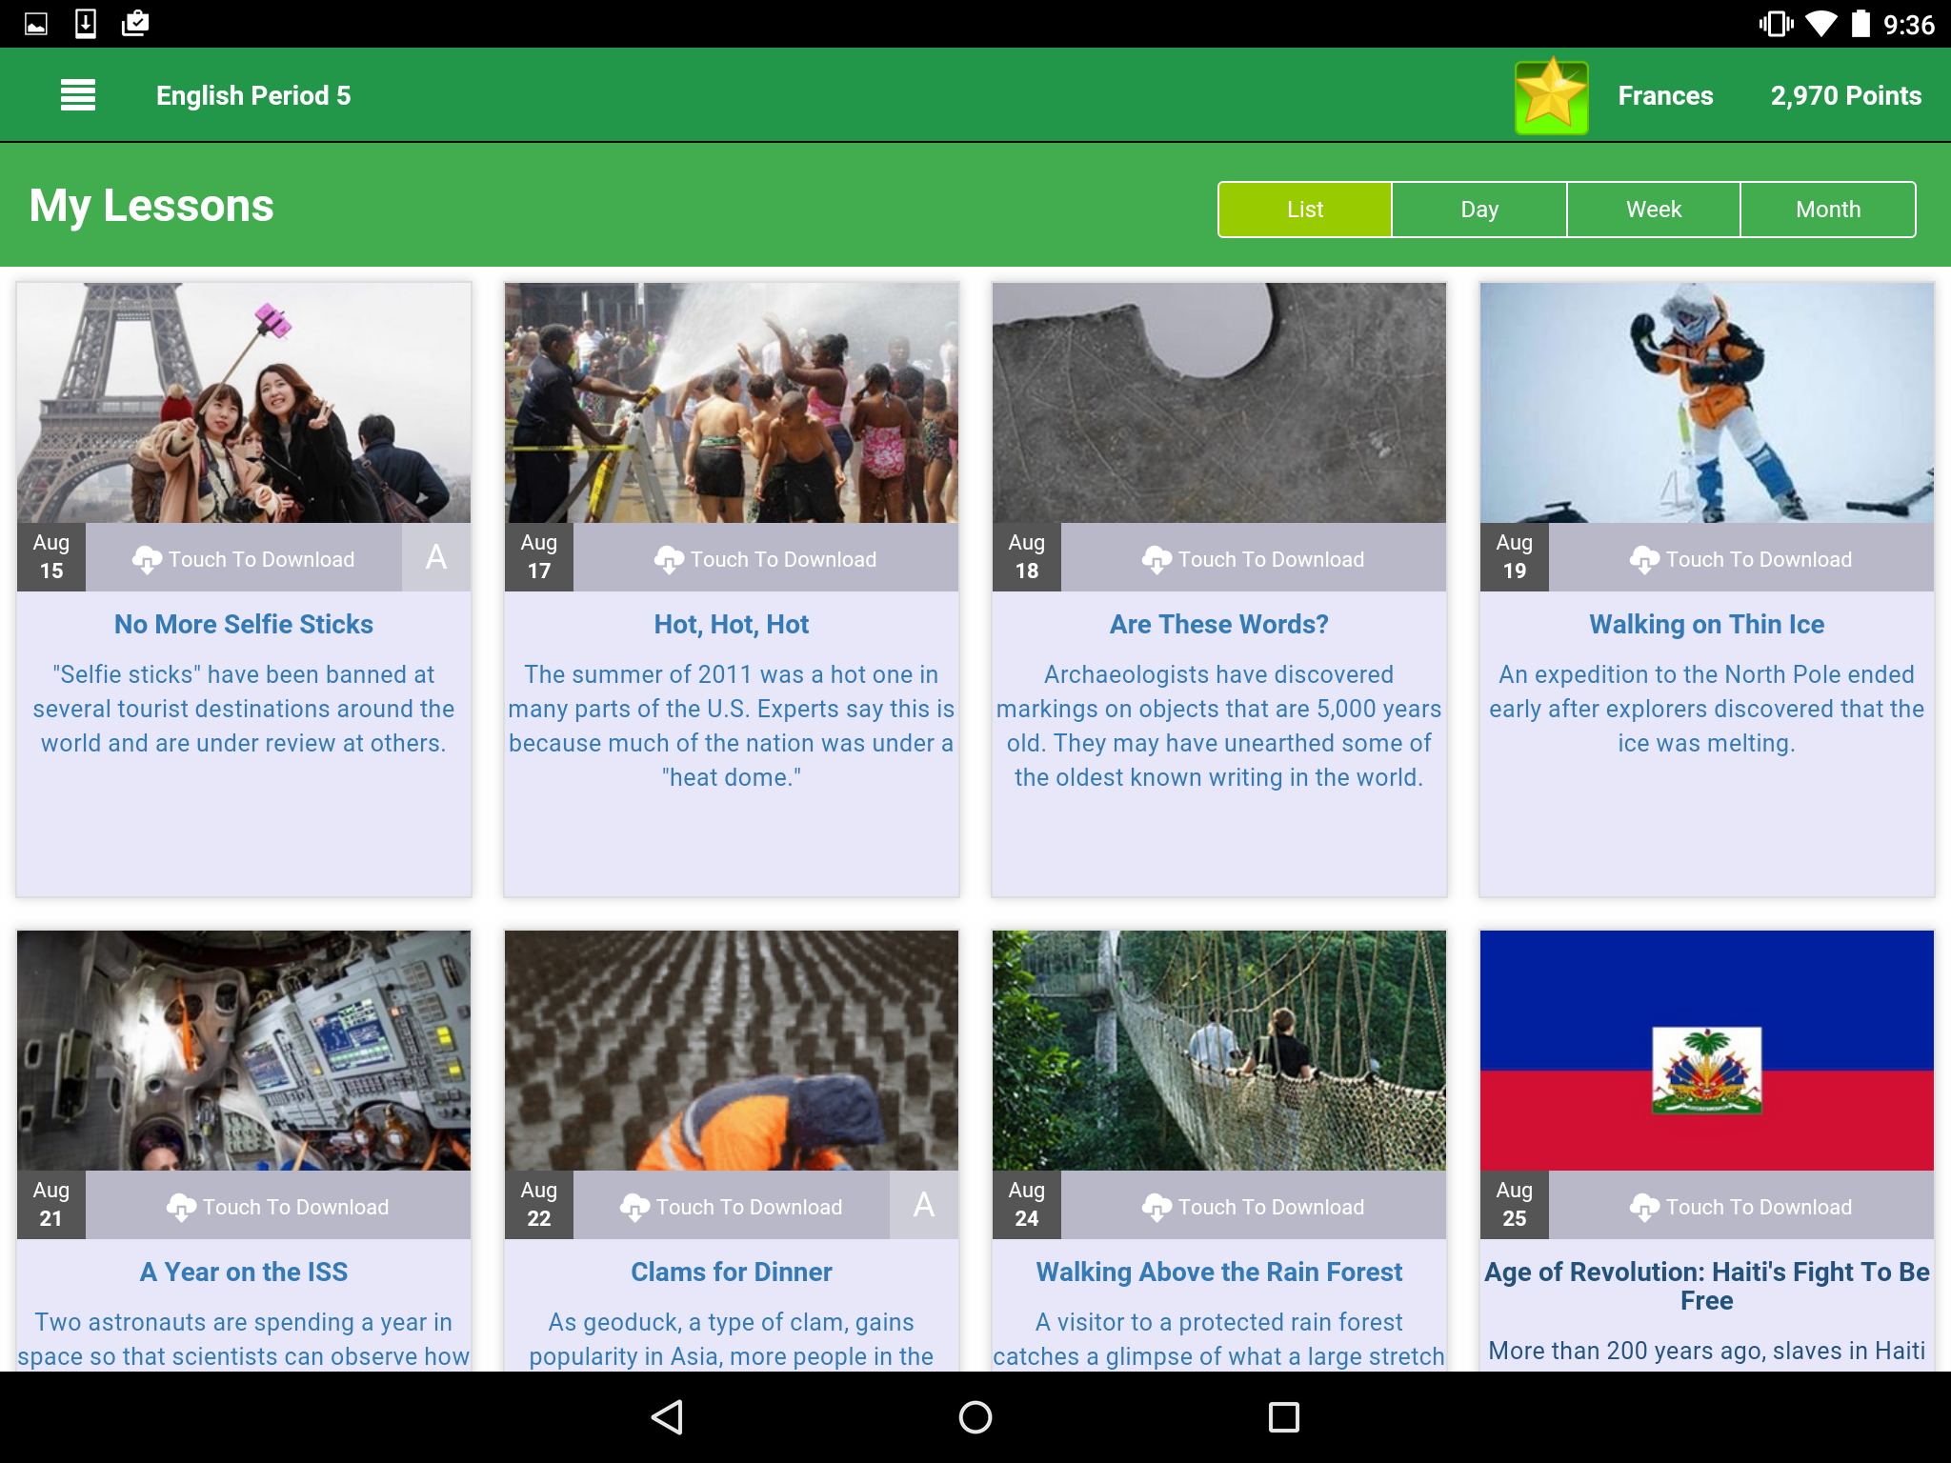Switch to the Week view tab

point(1654,210)
